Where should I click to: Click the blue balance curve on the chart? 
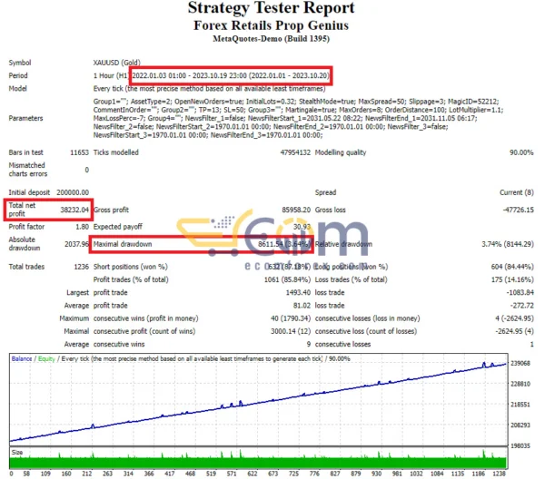pos(272,396)
